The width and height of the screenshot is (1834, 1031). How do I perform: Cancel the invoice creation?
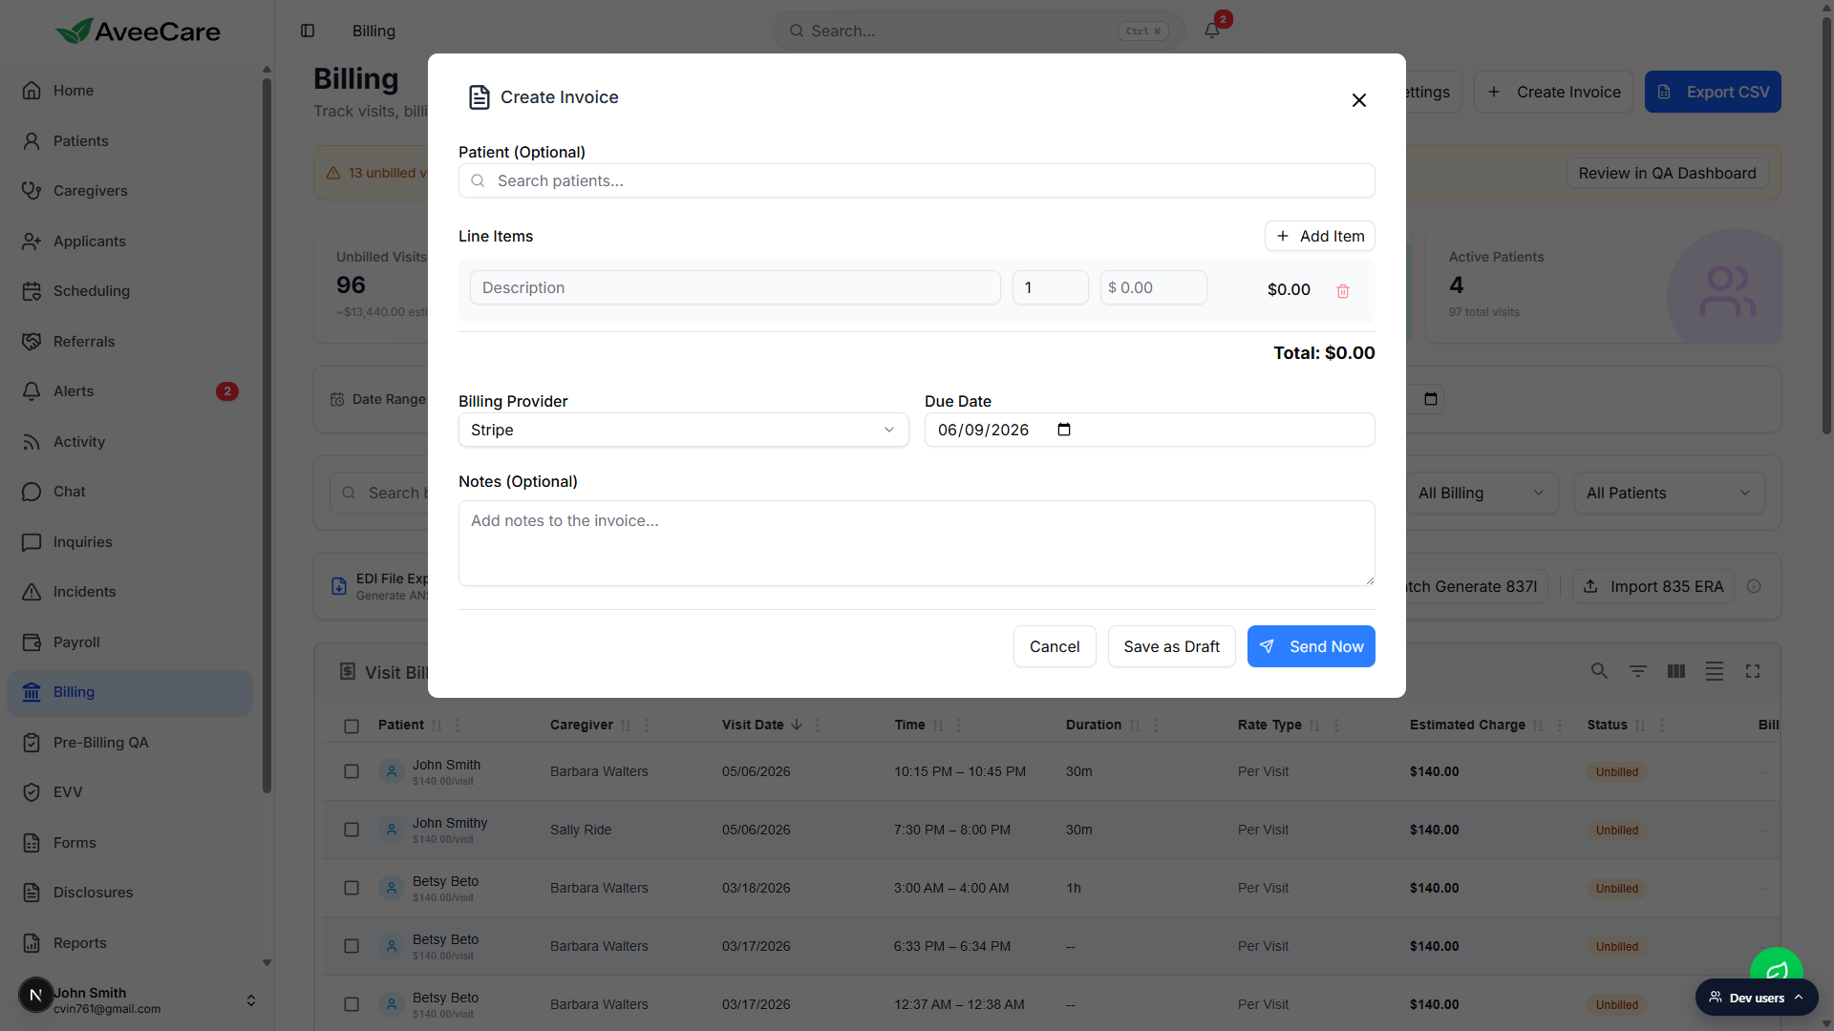pos(1055,646)
